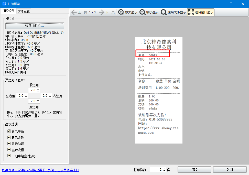Image resolution: width=249 pixels, height=175 pixels.
Task: Click the receipt preview page
Action: 159,90
